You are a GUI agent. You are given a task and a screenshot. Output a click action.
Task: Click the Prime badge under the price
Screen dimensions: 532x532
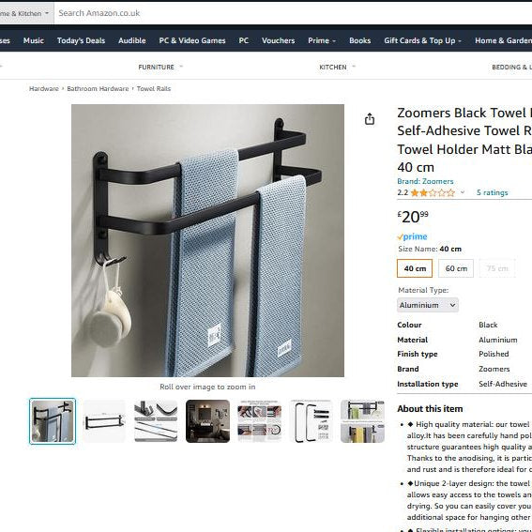coord(412,236)
